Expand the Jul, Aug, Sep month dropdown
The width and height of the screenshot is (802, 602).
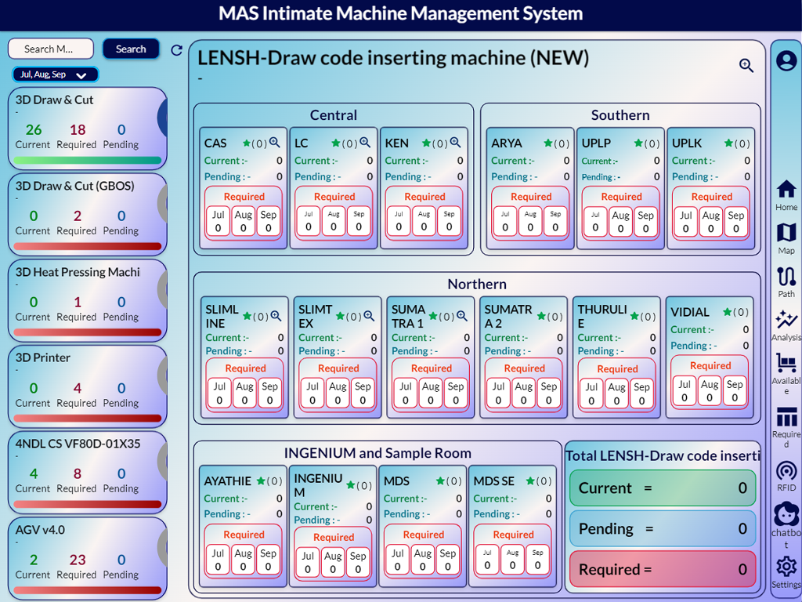coord(55,74)
